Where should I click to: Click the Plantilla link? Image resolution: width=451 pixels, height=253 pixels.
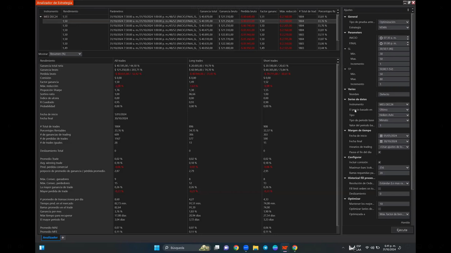[405, 223]
